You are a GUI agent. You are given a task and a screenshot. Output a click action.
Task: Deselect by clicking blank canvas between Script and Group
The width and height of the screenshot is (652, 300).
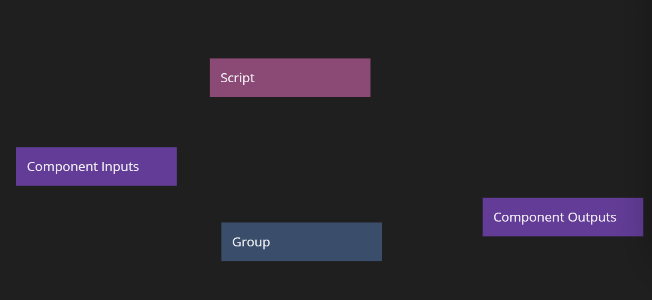296,159
